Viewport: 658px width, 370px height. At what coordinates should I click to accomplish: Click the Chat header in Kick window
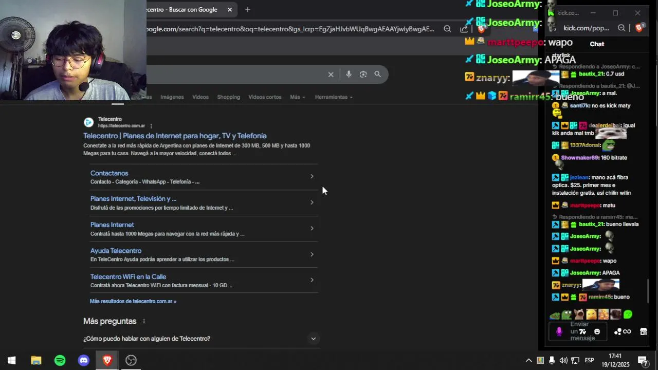click(x=597, y=44)
